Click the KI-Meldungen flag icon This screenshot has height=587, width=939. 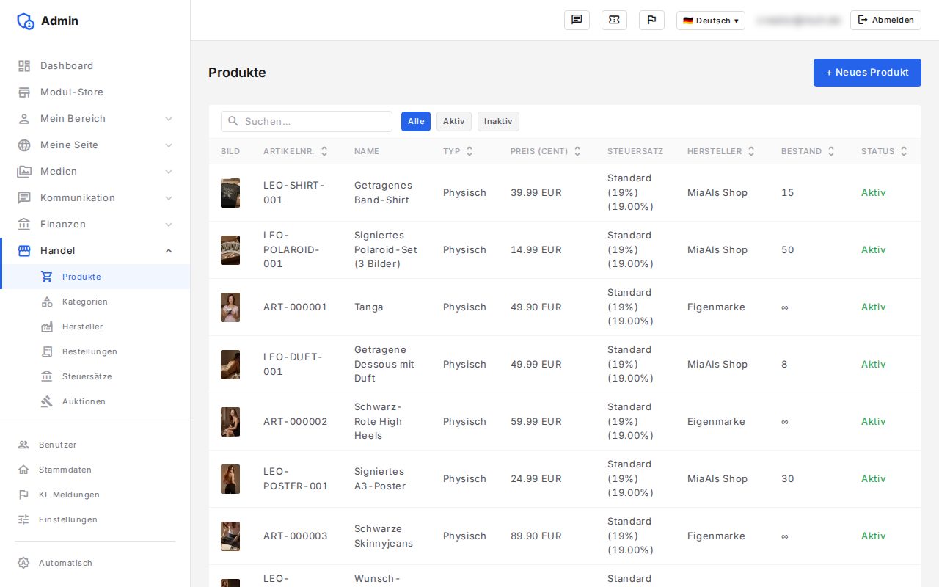pos(23,495)
